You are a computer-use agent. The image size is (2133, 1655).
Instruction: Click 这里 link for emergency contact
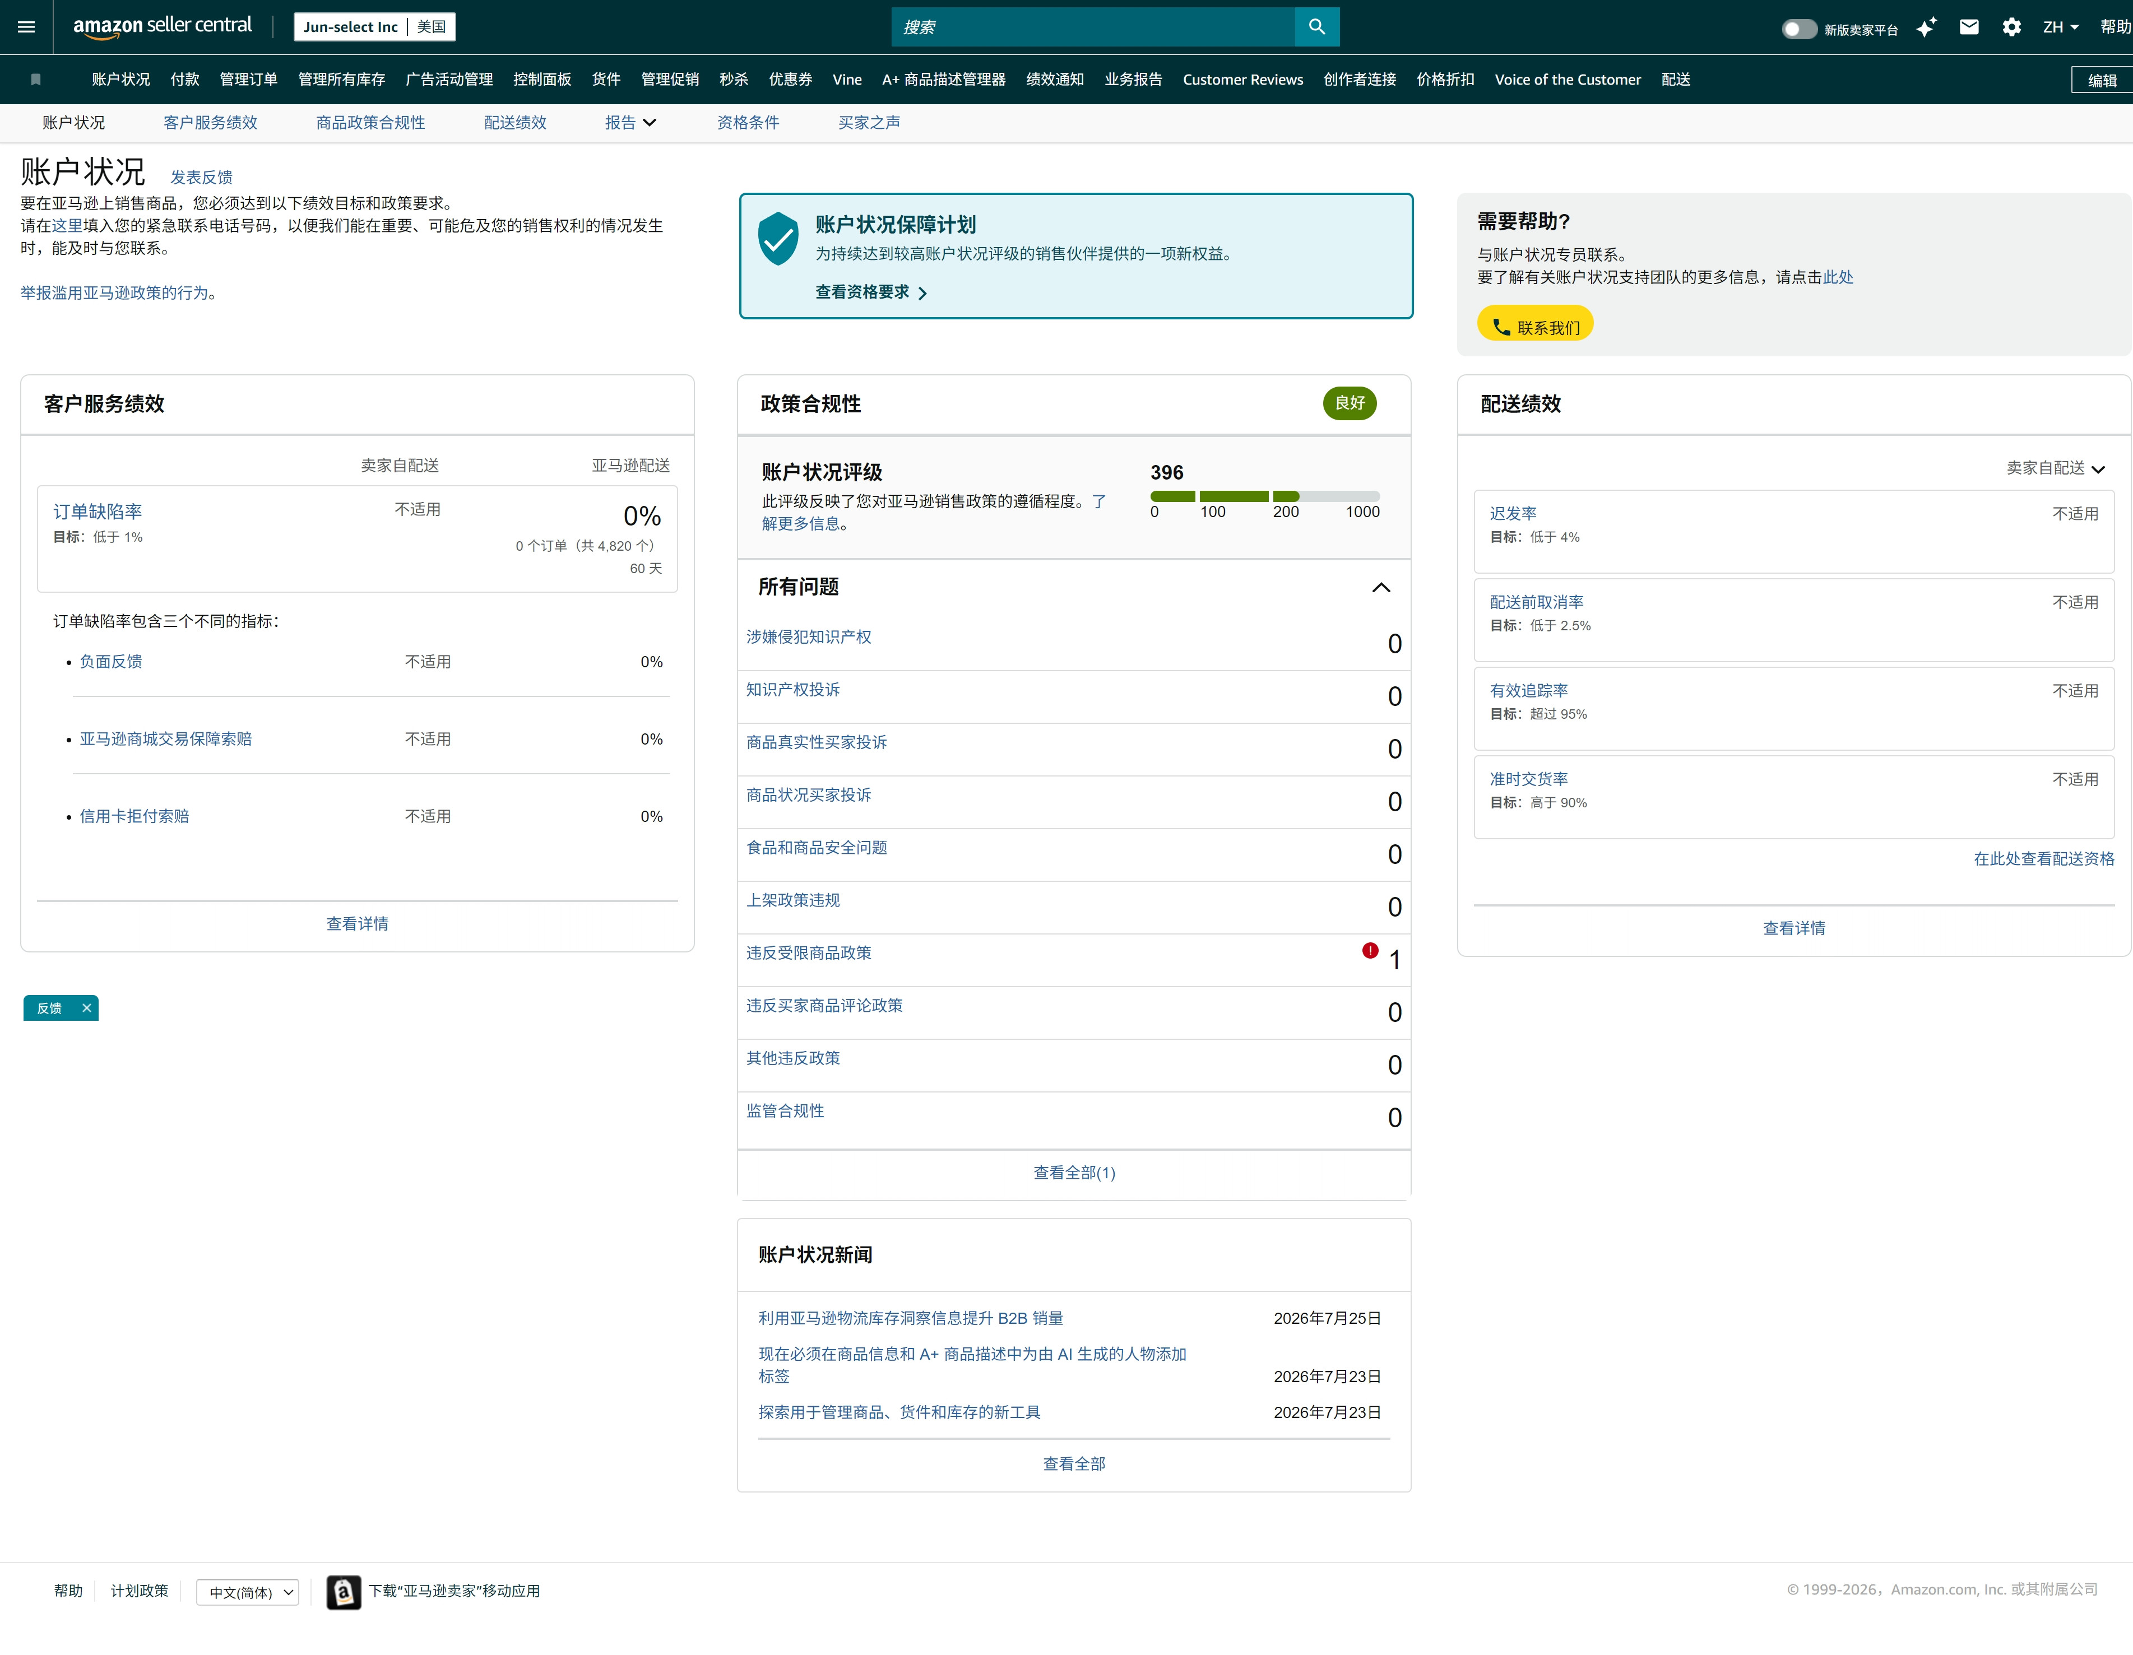click(x=67, y=226)
